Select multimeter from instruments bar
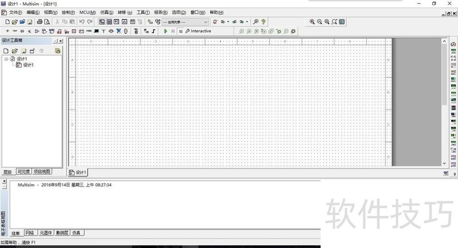The image size is (458, 248). (x=453, y=44)
